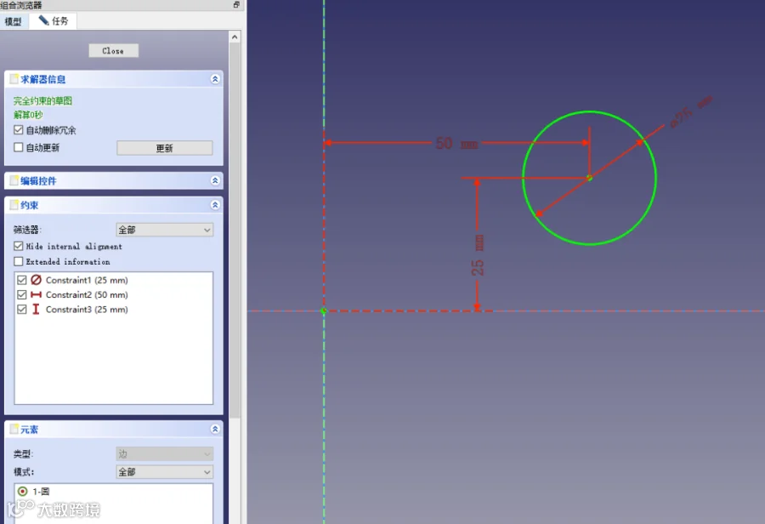Toggle Extended information checkbox
The width and height of the screenshot is (765, 524).
pyautogui.click(x=19, y=261)
